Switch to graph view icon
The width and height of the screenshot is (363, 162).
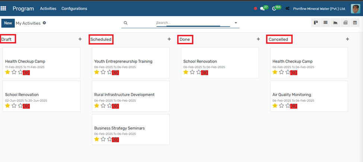point(335,22)
